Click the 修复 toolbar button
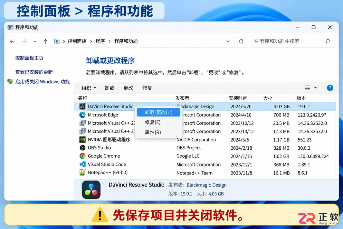 coord(147,88)
